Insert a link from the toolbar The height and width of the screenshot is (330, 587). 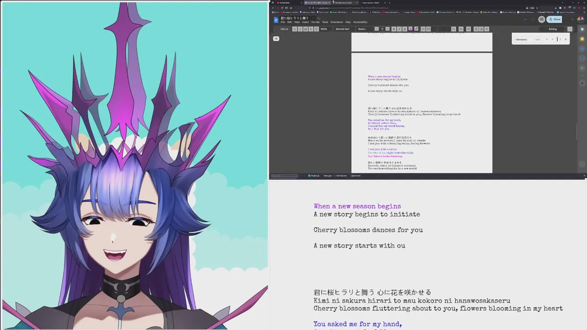[423, 29]
